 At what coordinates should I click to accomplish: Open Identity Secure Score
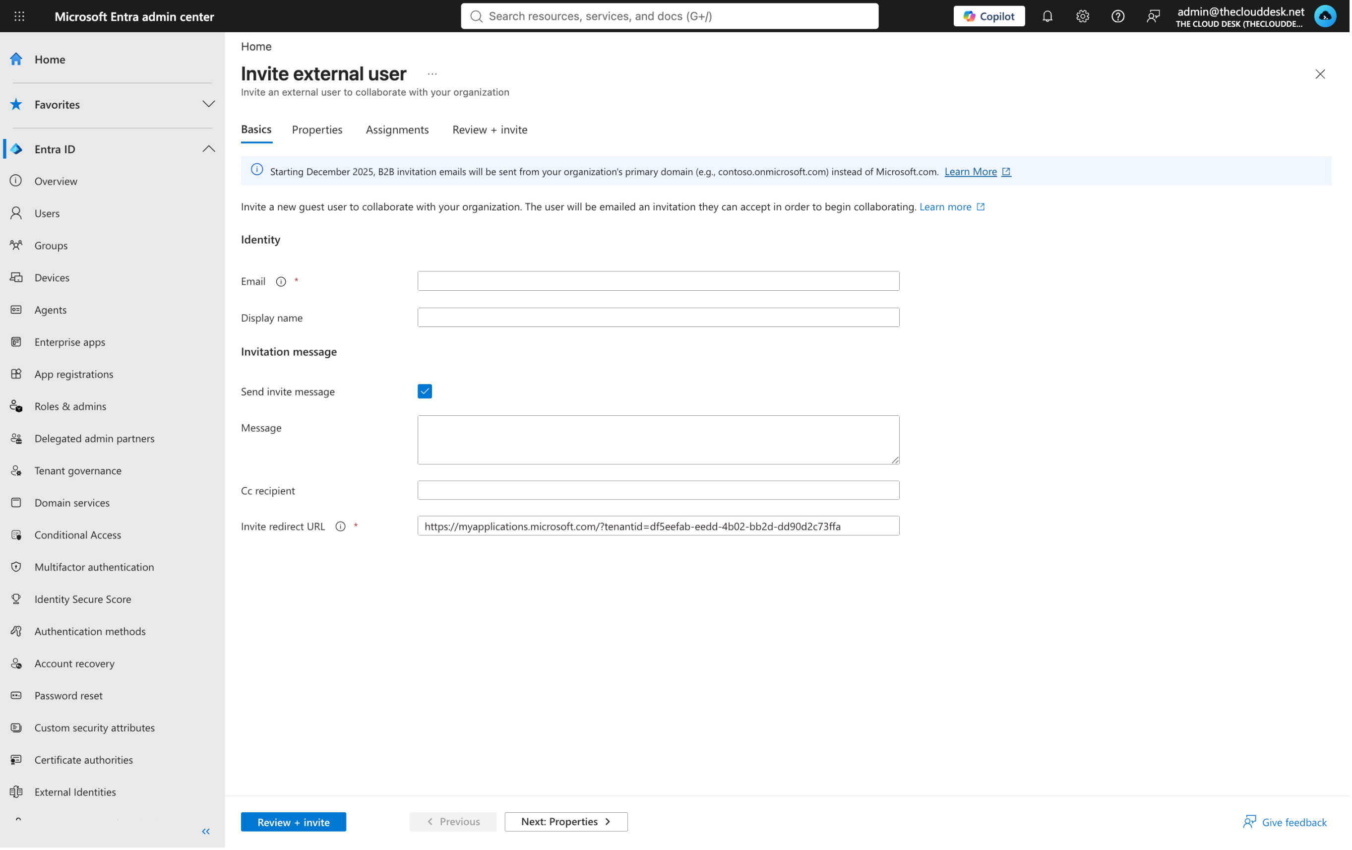[x=82, y=598]
